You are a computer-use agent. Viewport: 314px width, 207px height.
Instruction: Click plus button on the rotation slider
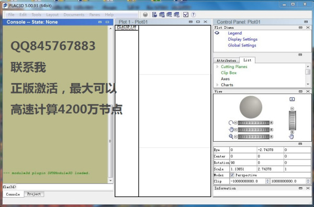coord(272,123)
